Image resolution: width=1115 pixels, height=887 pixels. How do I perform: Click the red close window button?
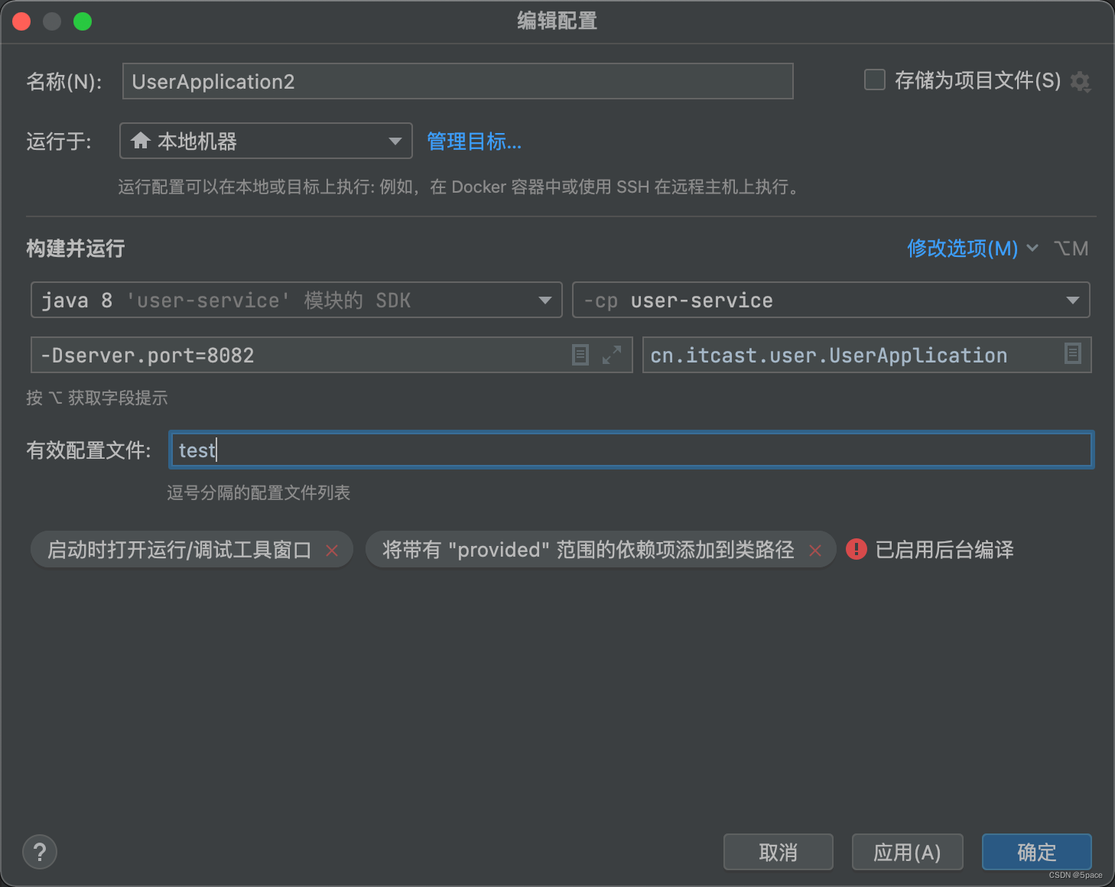[21, 21]
